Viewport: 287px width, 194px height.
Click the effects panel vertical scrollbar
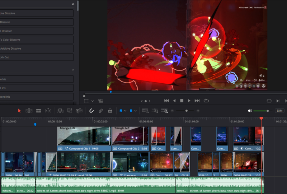(78, 6)
